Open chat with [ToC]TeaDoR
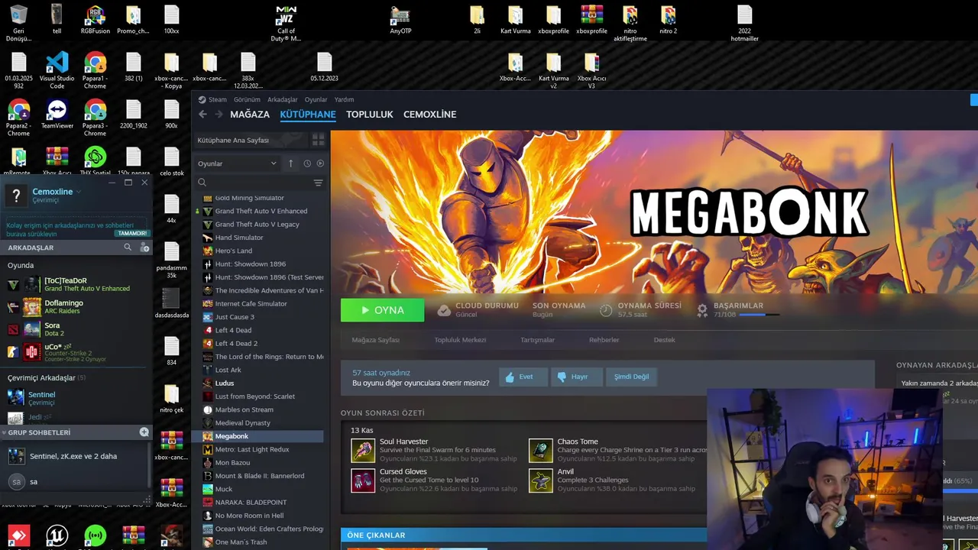 76,284
